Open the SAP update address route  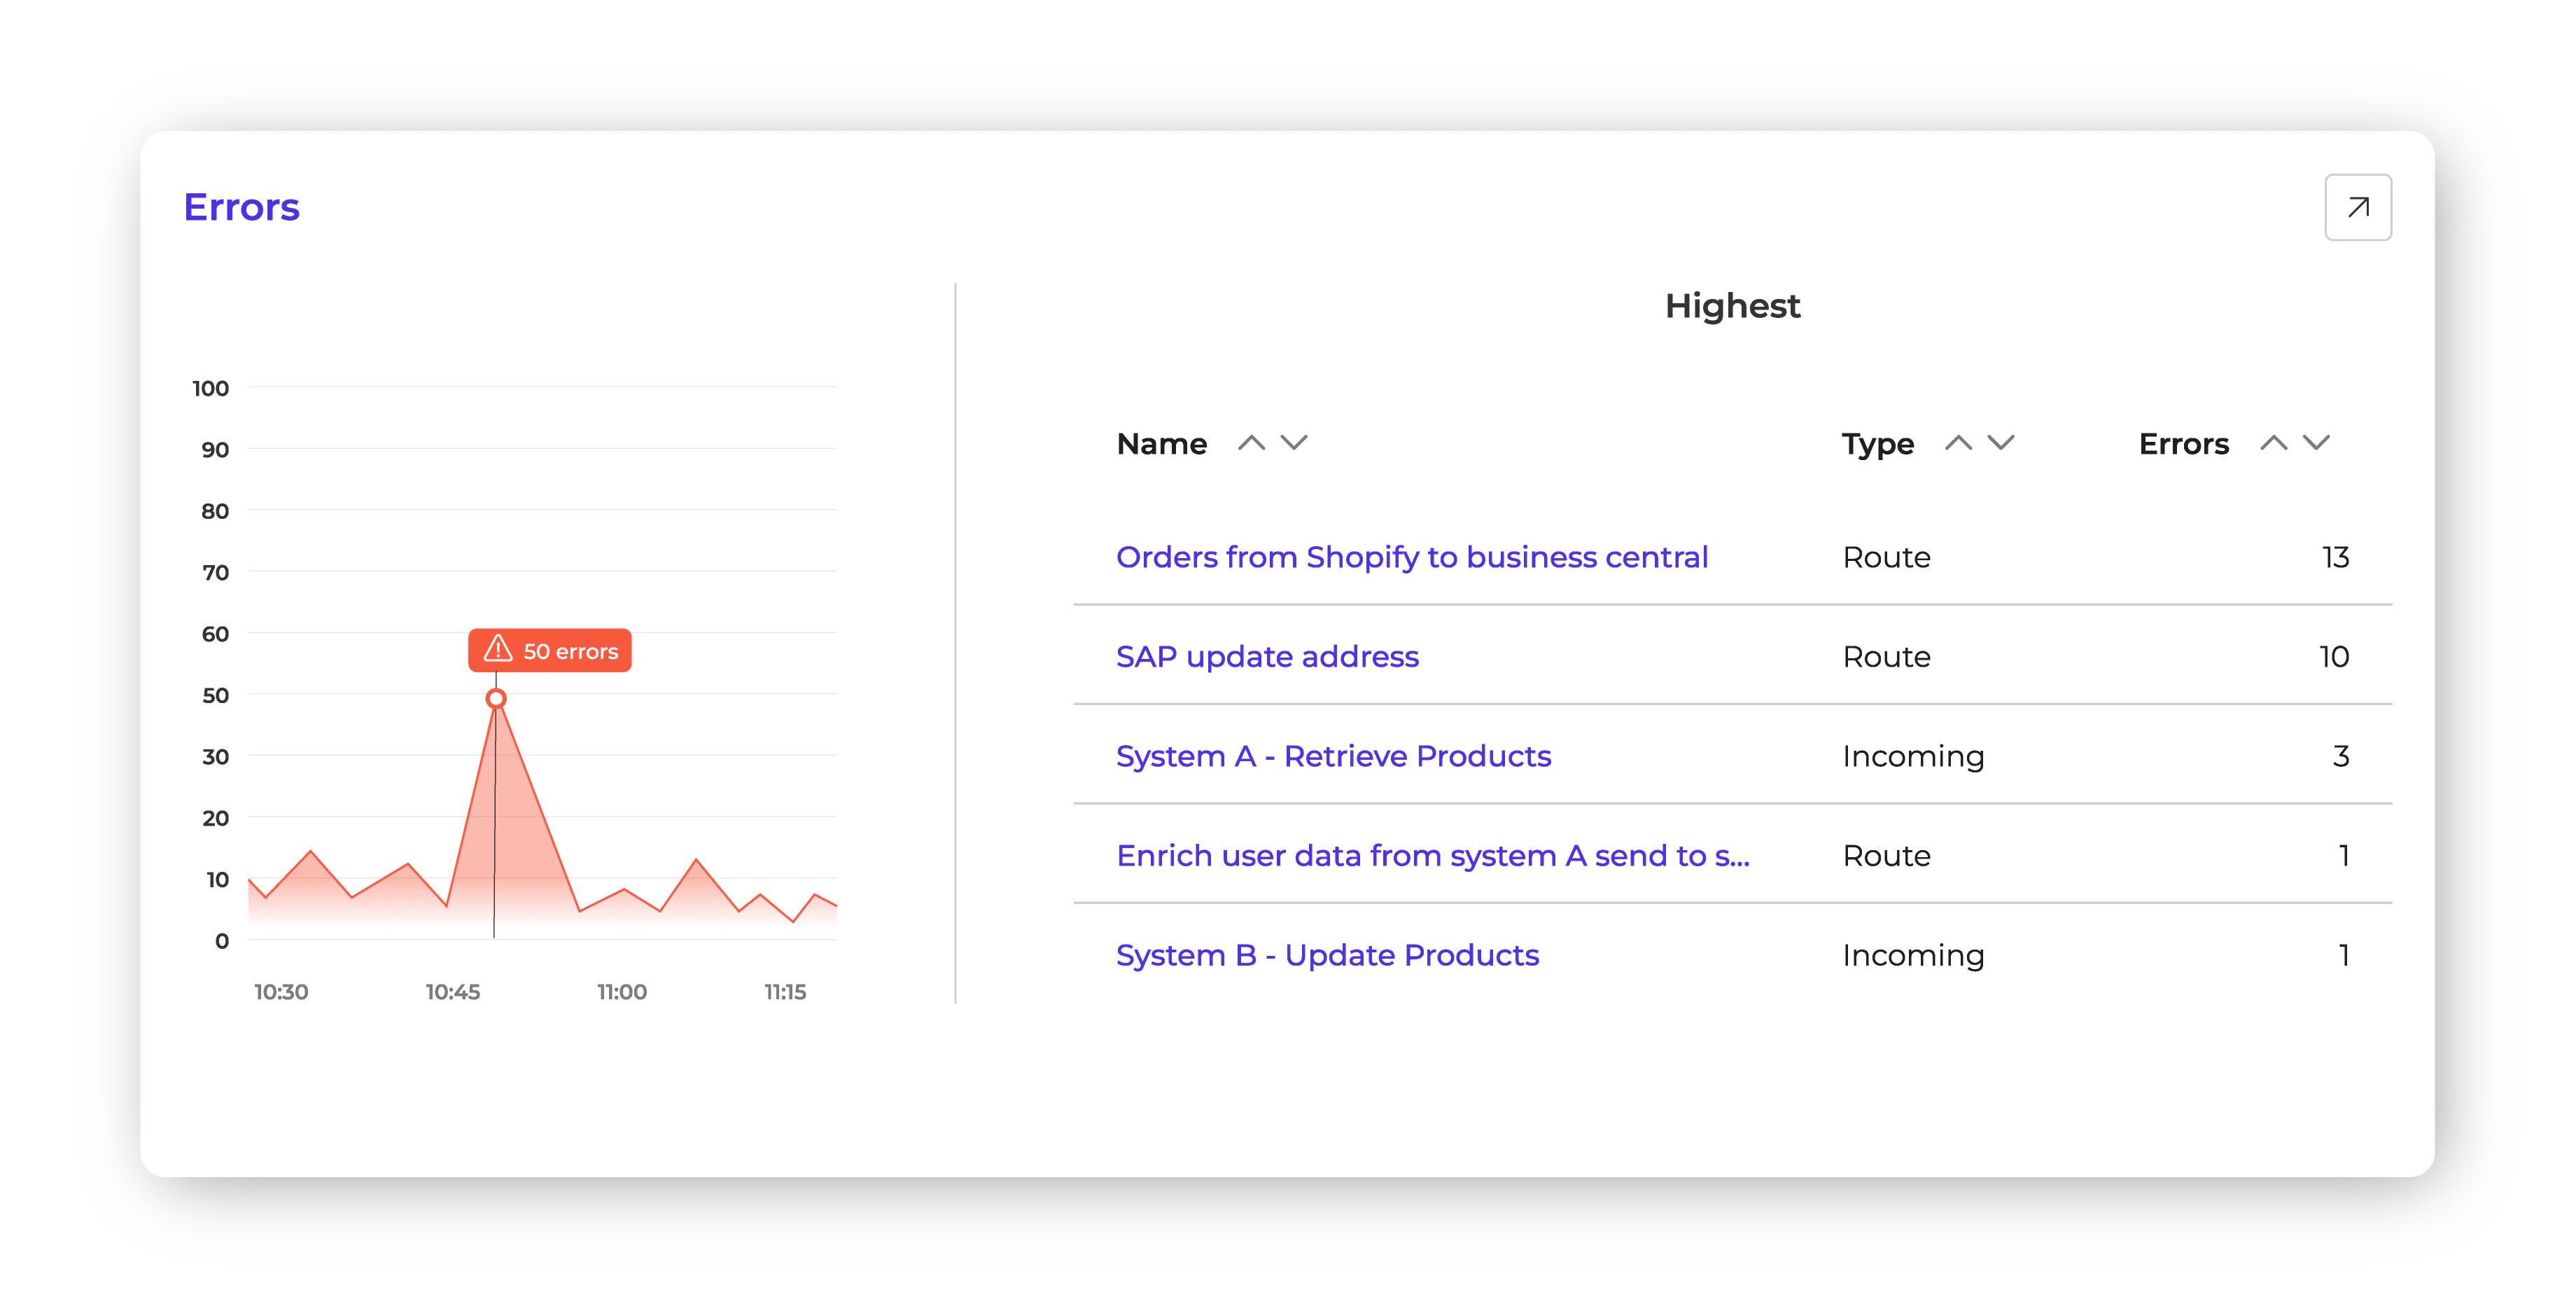(1267, 658)
